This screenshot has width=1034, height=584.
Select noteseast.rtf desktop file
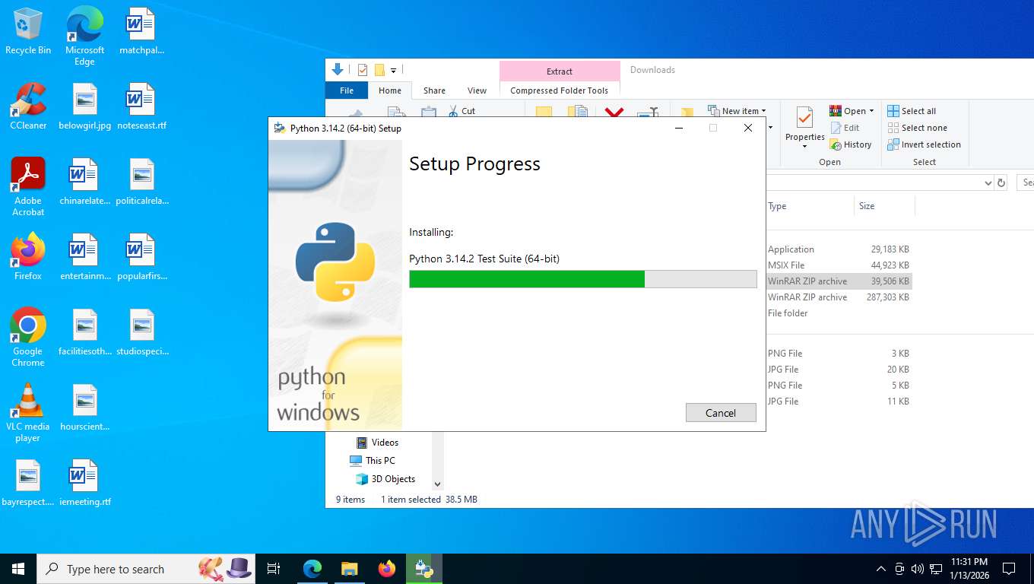[x=141, y=106]
